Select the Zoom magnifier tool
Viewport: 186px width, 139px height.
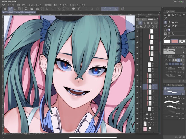coord(165,15)
